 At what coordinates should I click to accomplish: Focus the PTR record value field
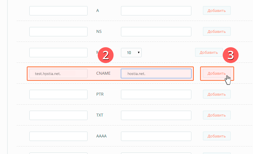(x=156, y=94)
